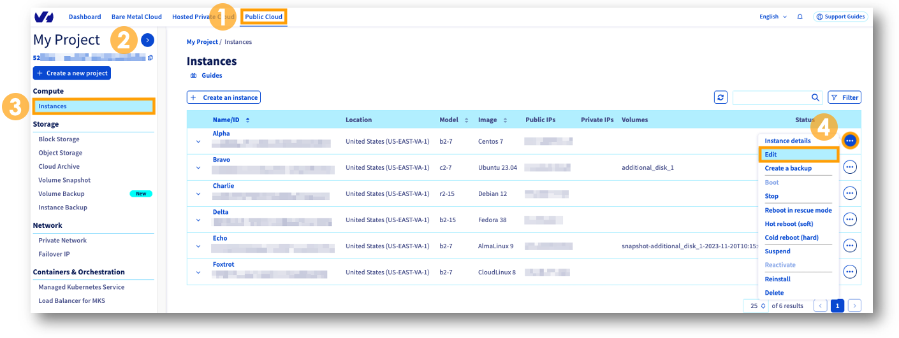Open Volume Backup in the sidebar
Viewport: 899px width, 338px height.
click(61, 194)
